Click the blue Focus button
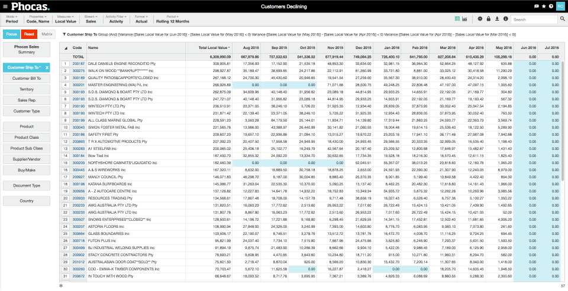 pos(11,34)
